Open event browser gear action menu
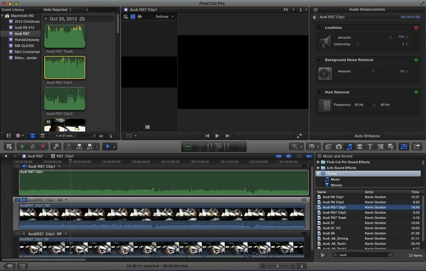The width and height of the screenshot is (426, 271). coord(20,135)
